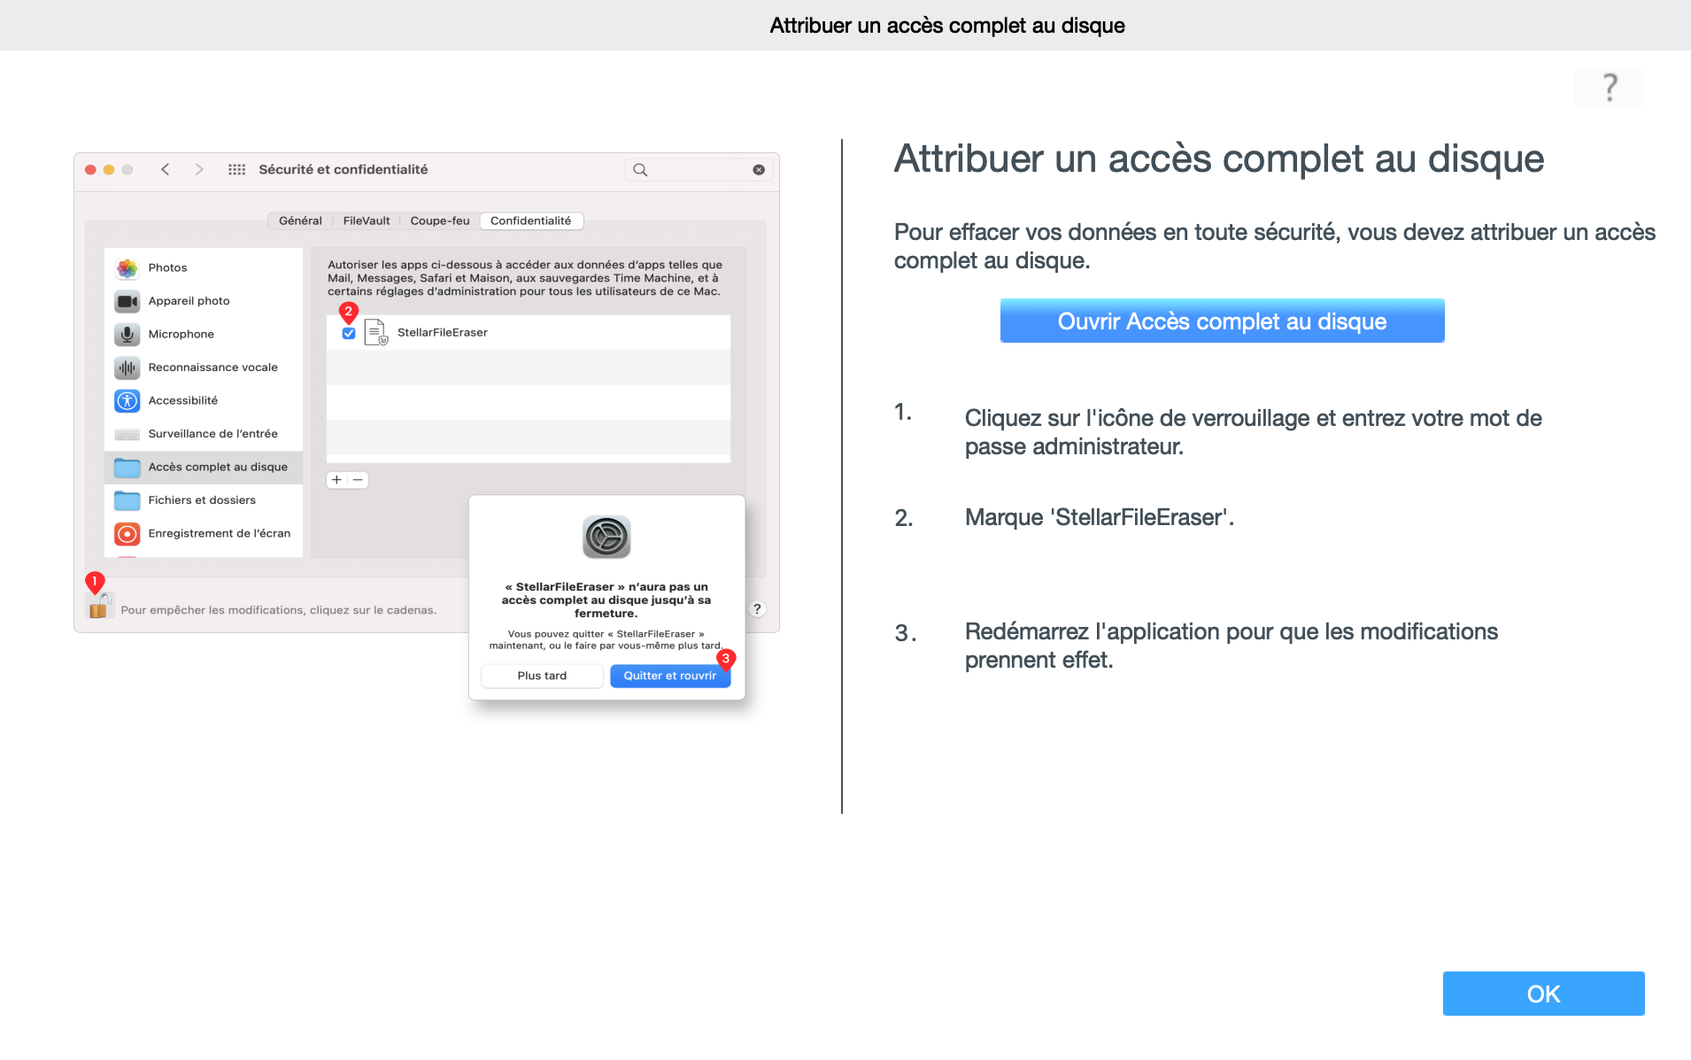Click 'Plus tard' in the illustrated dialog

click(542, 676)
